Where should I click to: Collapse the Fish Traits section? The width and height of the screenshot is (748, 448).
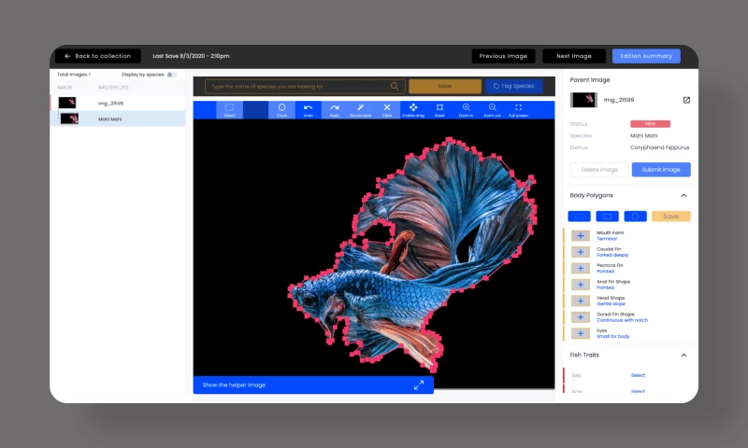pyautogui.click(x=683, y=355)
